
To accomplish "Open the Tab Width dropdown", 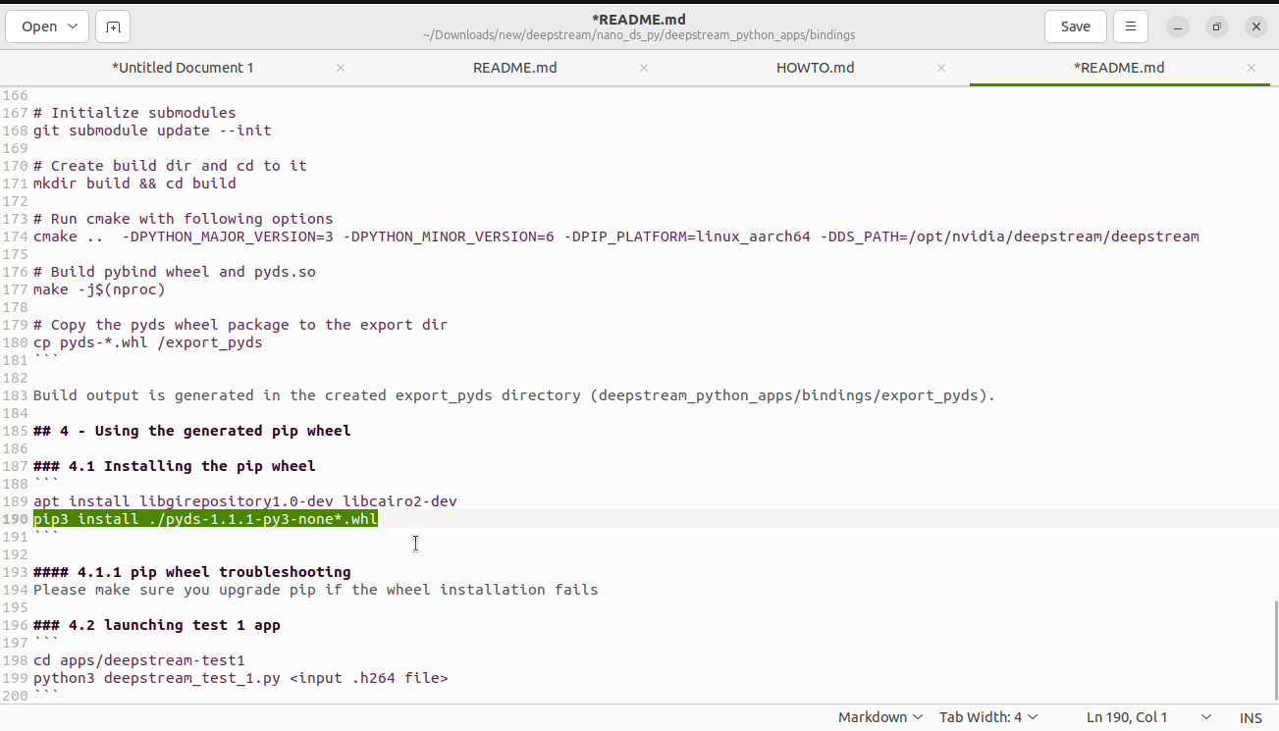I will tap(987, 716).
